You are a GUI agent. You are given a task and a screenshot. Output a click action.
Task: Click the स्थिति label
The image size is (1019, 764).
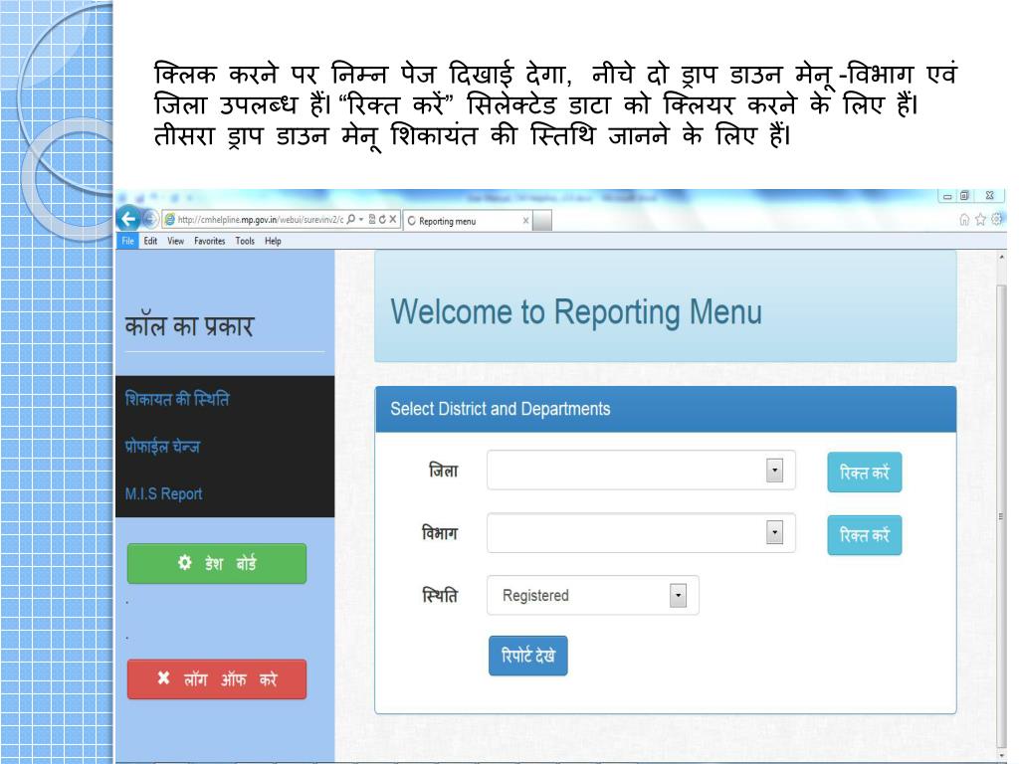pos(440,595)
